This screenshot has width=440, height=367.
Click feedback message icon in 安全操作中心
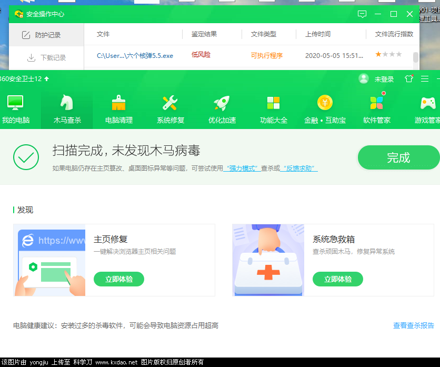pyautogui.click(x=362, y=14)
